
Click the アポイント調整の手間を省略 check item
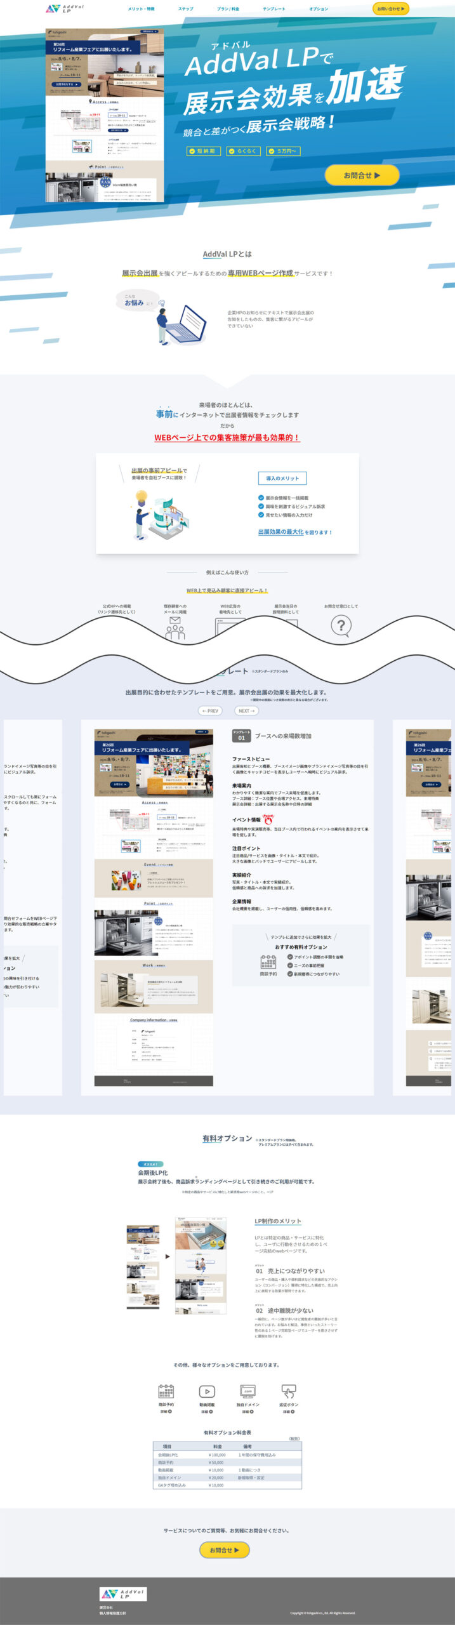coord(315,957)
